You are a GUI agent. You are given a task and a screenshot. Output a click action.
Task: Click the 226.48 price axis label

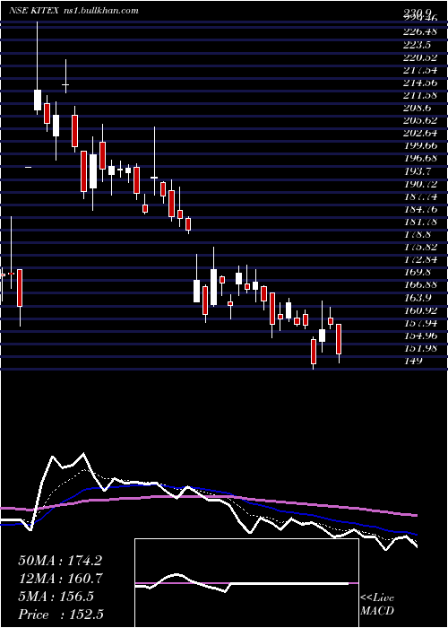[x=418, y=31]
